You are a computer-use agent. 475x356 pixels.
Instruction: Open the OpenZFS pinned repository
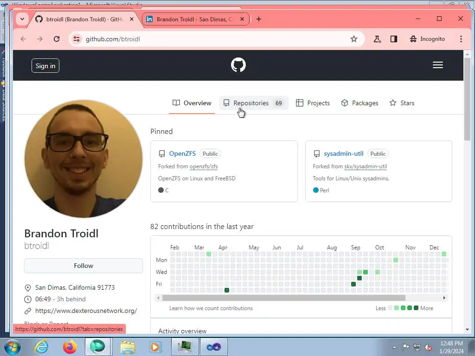[182, 153]
